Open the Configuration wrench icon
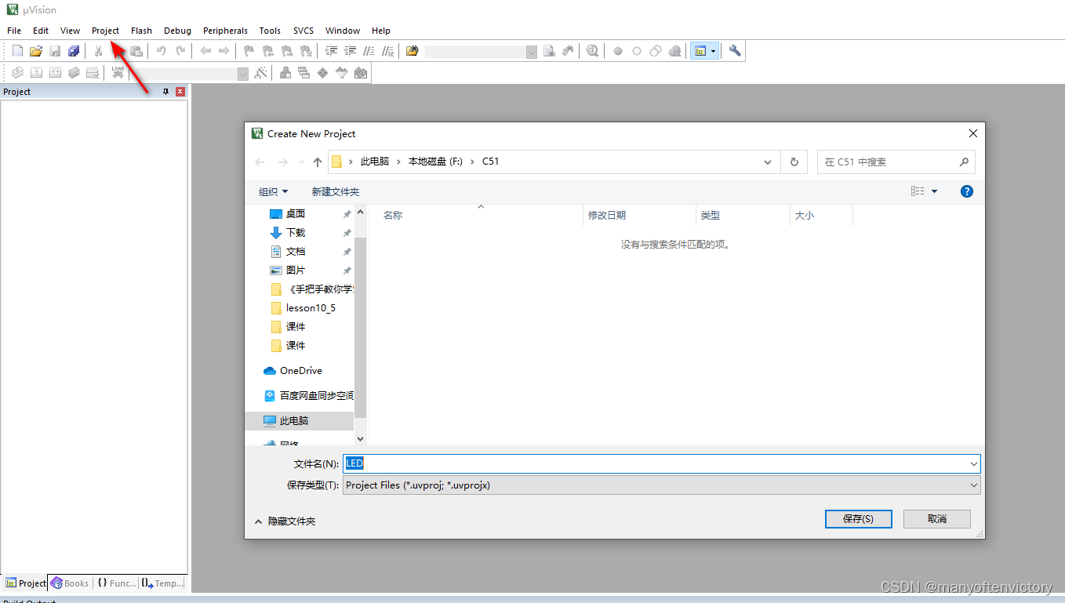This screenshot has width=1065, height=603. tap(735, 51)
